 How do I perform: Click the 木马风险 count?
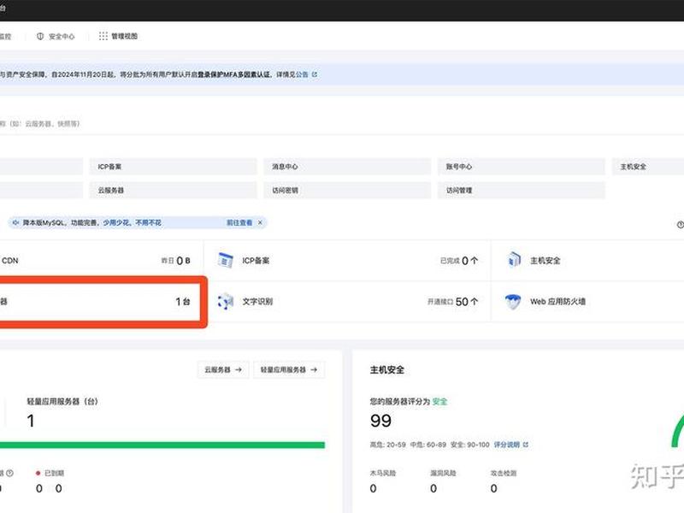373,488
